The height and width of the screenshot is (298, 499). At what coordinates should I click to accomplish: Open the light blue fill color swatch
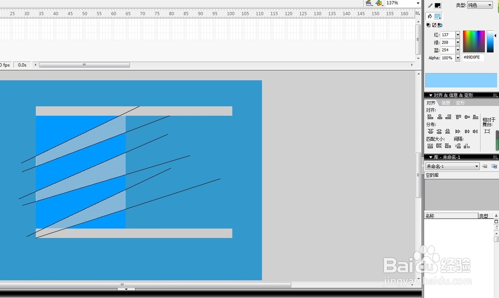(438, 16)
